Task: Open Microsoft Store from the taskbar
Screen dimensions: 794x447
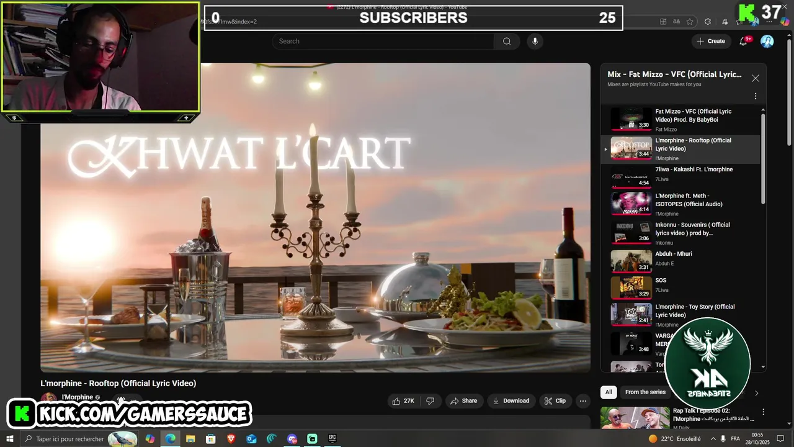Action: (x=211, y=438)
